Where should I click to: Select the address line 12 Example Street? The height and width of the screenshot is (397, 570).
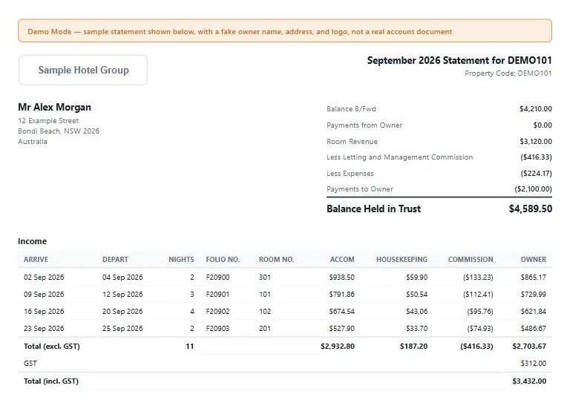tap(48, 121)
